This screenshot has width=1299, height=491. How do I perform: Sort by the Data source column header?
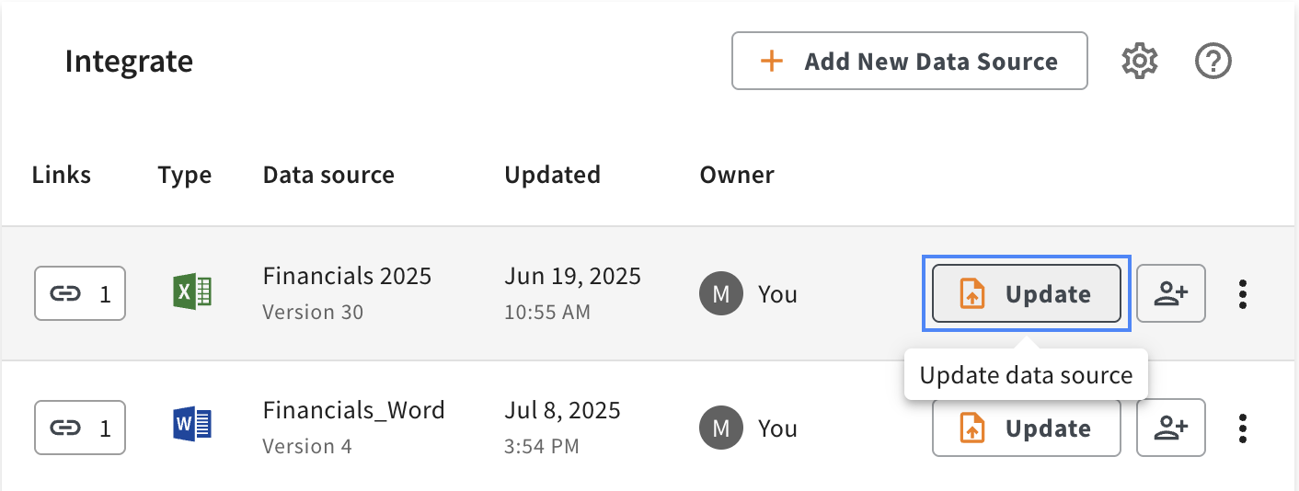(328, 175)
